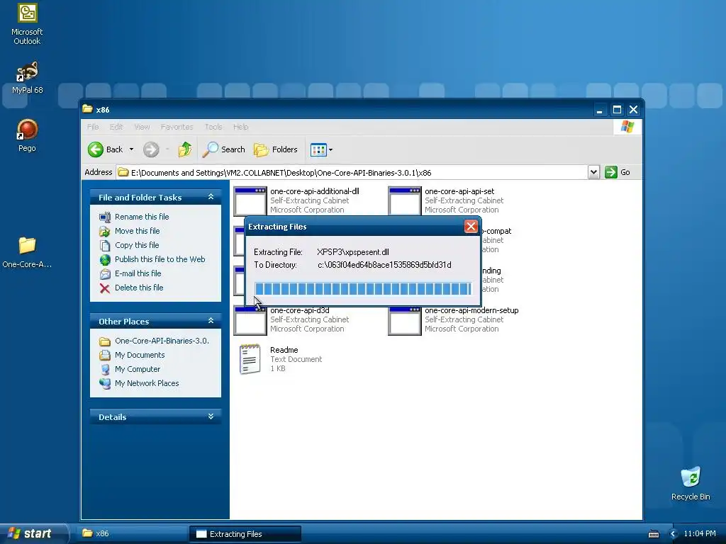Select one-core-api-api-set file icon
The width and height of the screenshot is (726, 544).
405,200
